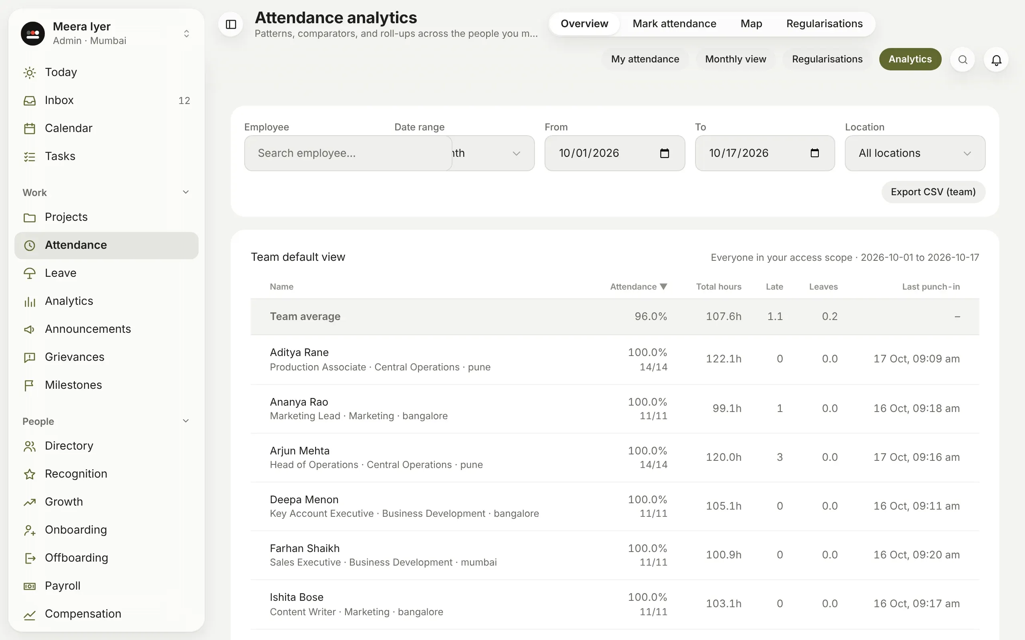Switch to the Mark attendance tab
1025x640 pixels.
click(674, 24)
